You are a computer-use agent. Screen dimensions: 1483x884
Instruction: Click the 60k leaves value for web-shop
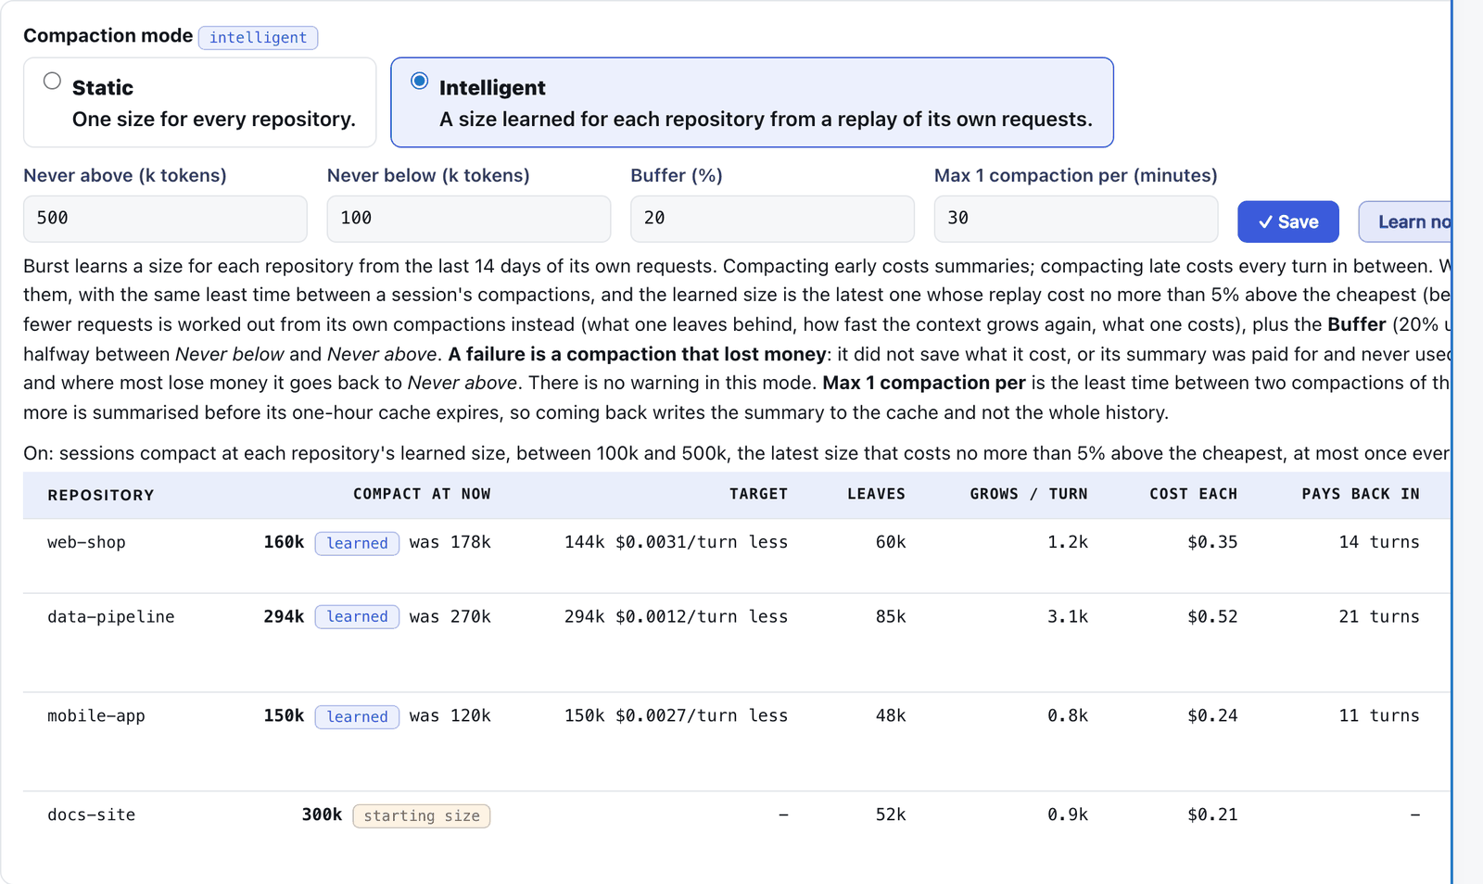(x=891, y=542)
